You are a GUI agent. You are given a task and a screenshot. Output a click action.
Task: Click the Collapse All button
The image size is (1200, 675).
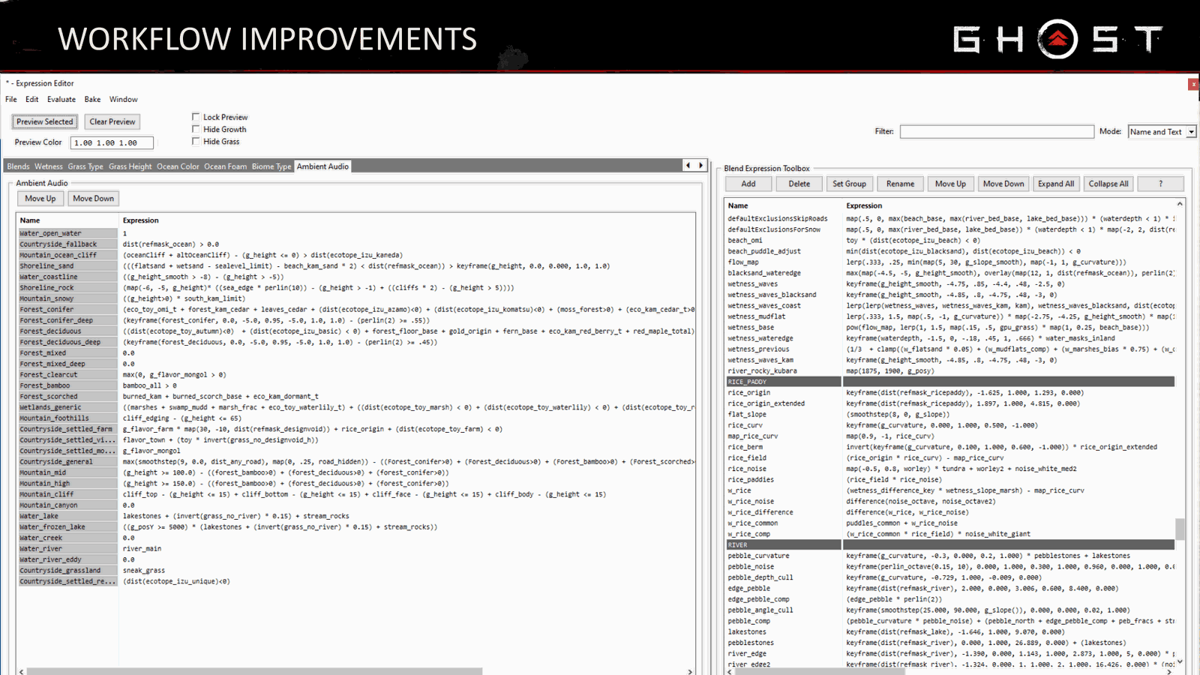pos(1108,184)
